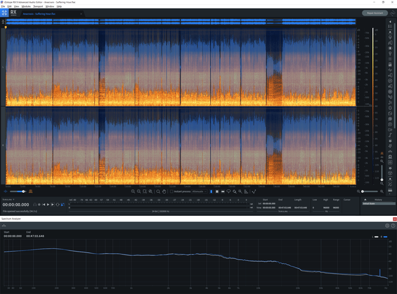Collapse the first module group expander
This screenshot has height=294, width=397.
click(390, 32)
